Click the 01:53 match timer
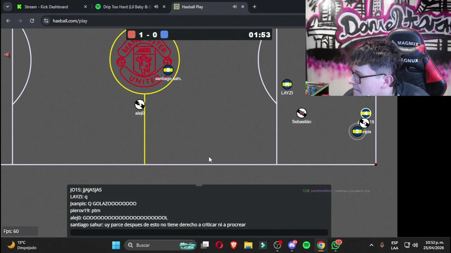 click(259, 35)
